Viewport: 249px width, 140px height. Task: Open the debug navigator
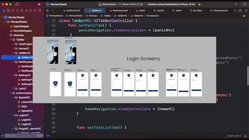[x=31, y=11]
